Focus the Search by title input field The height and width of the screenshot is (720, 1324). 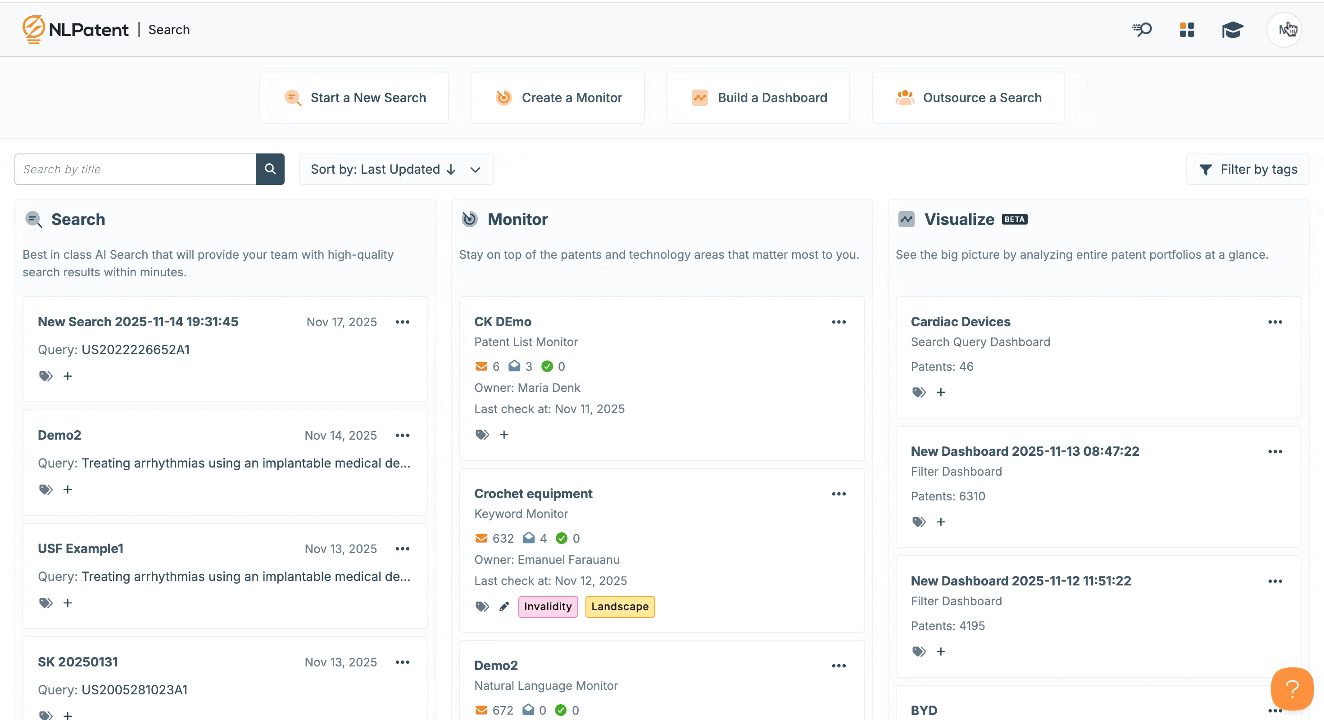tap(135, 169)
